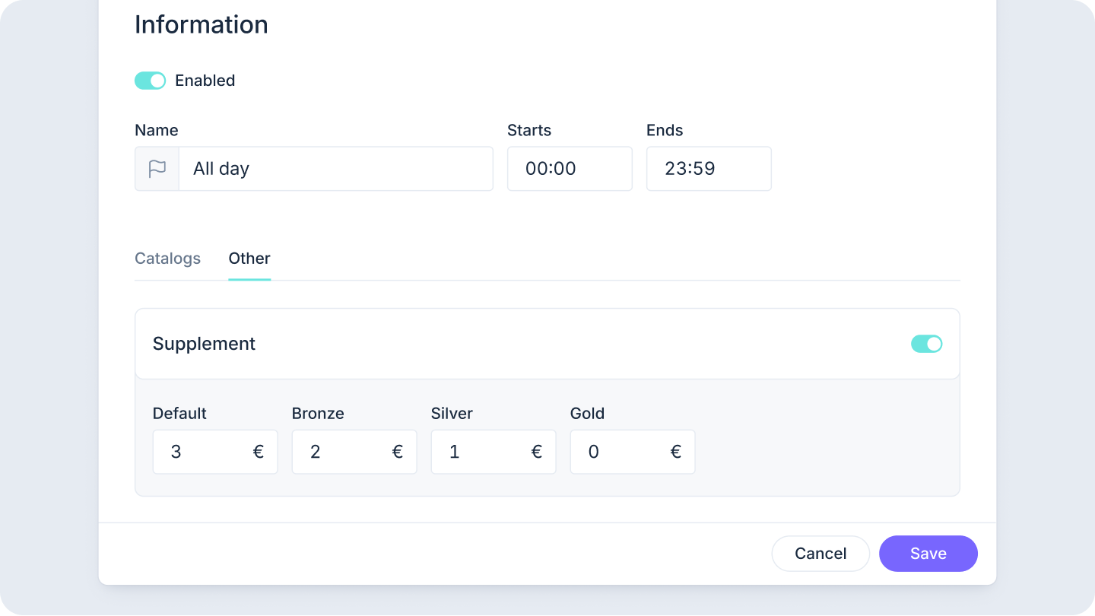Turn off the Supplement toggle

pyautogui.click(x=926, y=344)
